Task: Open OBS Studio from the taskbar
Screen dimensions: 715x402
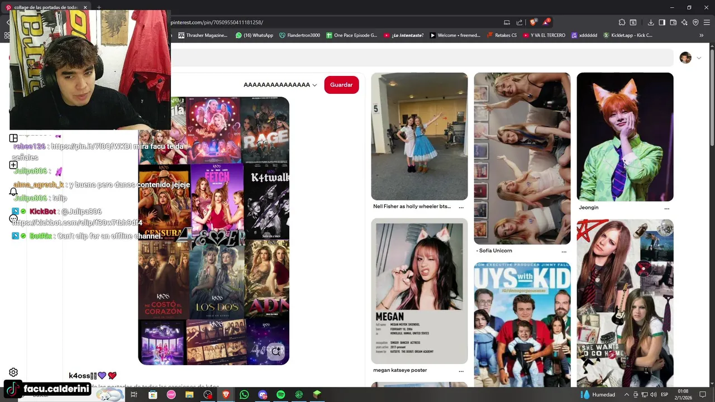Action: pyautogui.click(x=208, y=395)
